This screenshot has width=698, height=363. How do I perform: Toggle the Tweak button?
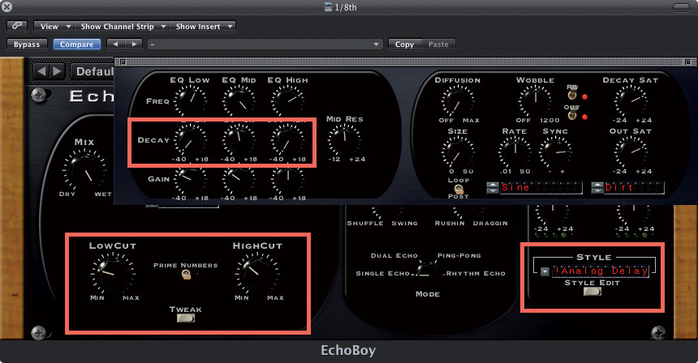tap(186, 318)
